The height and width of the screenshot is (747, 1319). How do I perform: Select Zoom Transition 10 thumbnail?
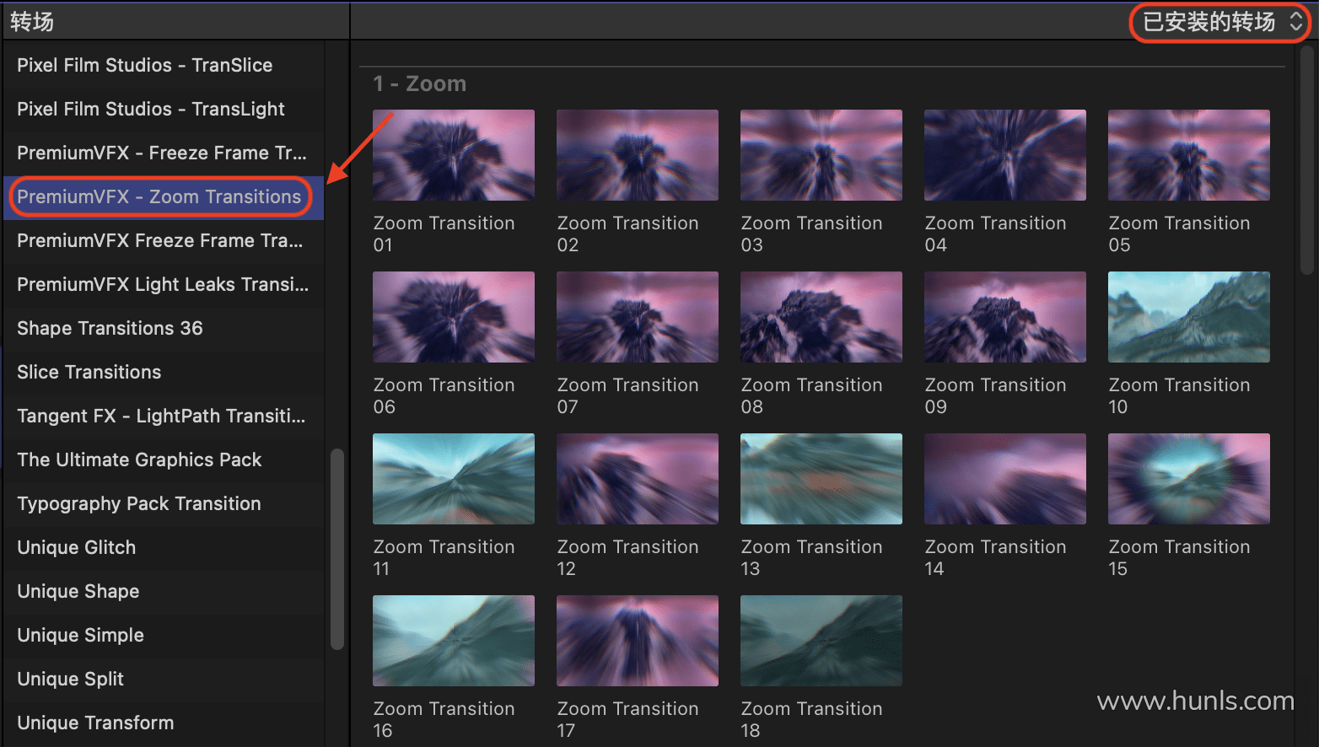(1189, 317)
